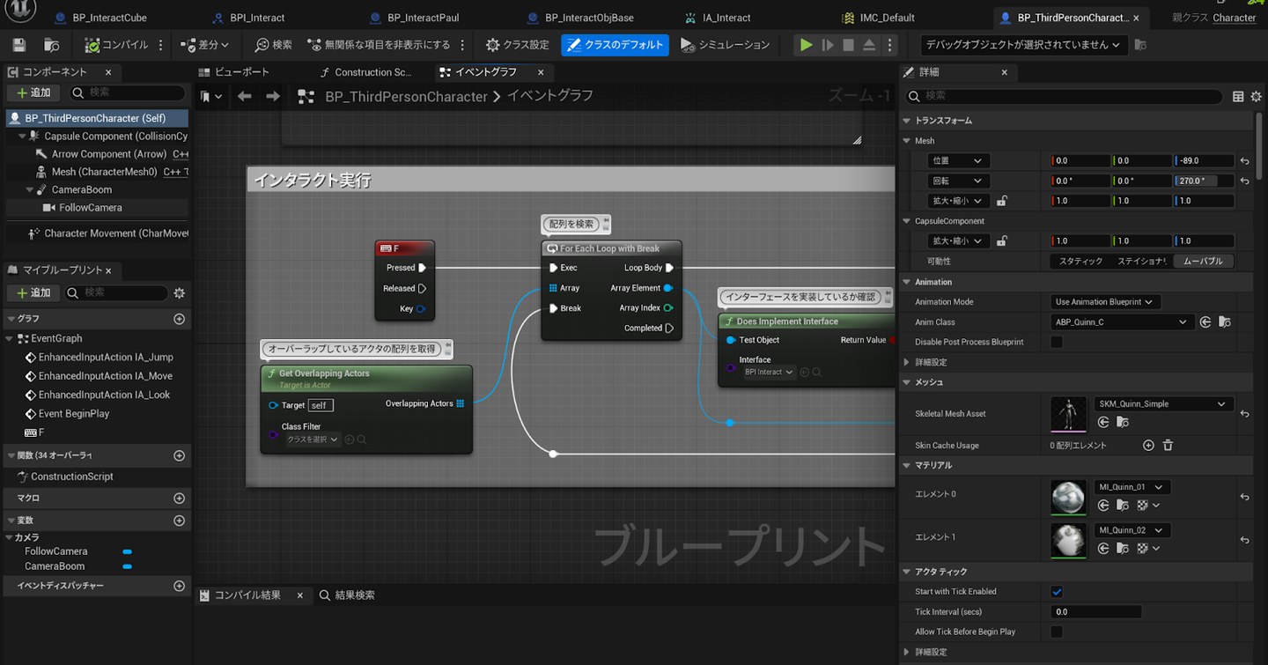Viewport: 1268px width, 665px height.
Task: Delete Skin Cache Usage elements trash icon
Action: pos(1168,446)
